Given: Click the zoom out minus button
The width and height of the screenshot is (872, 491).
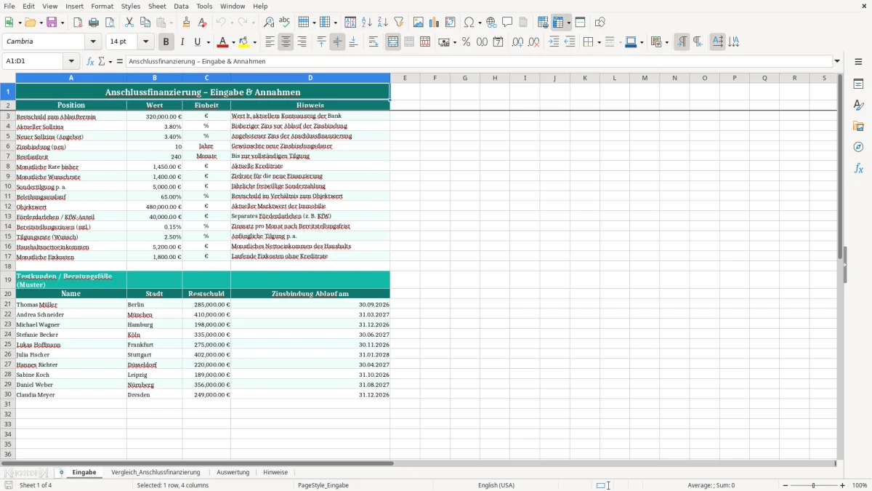Looking at the screenshot, I should point(784,485).
